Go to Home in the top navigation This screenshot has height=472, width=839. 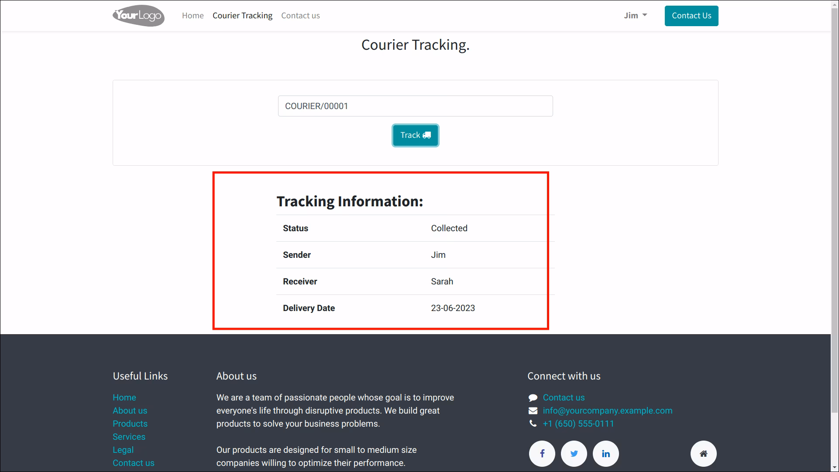[193, 16]
